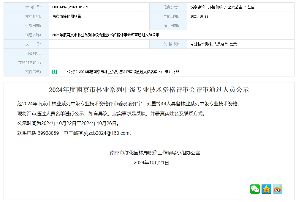Click the publicity period sentence starting 公示时间为
The image size is (296, 202).
(69, 123)
